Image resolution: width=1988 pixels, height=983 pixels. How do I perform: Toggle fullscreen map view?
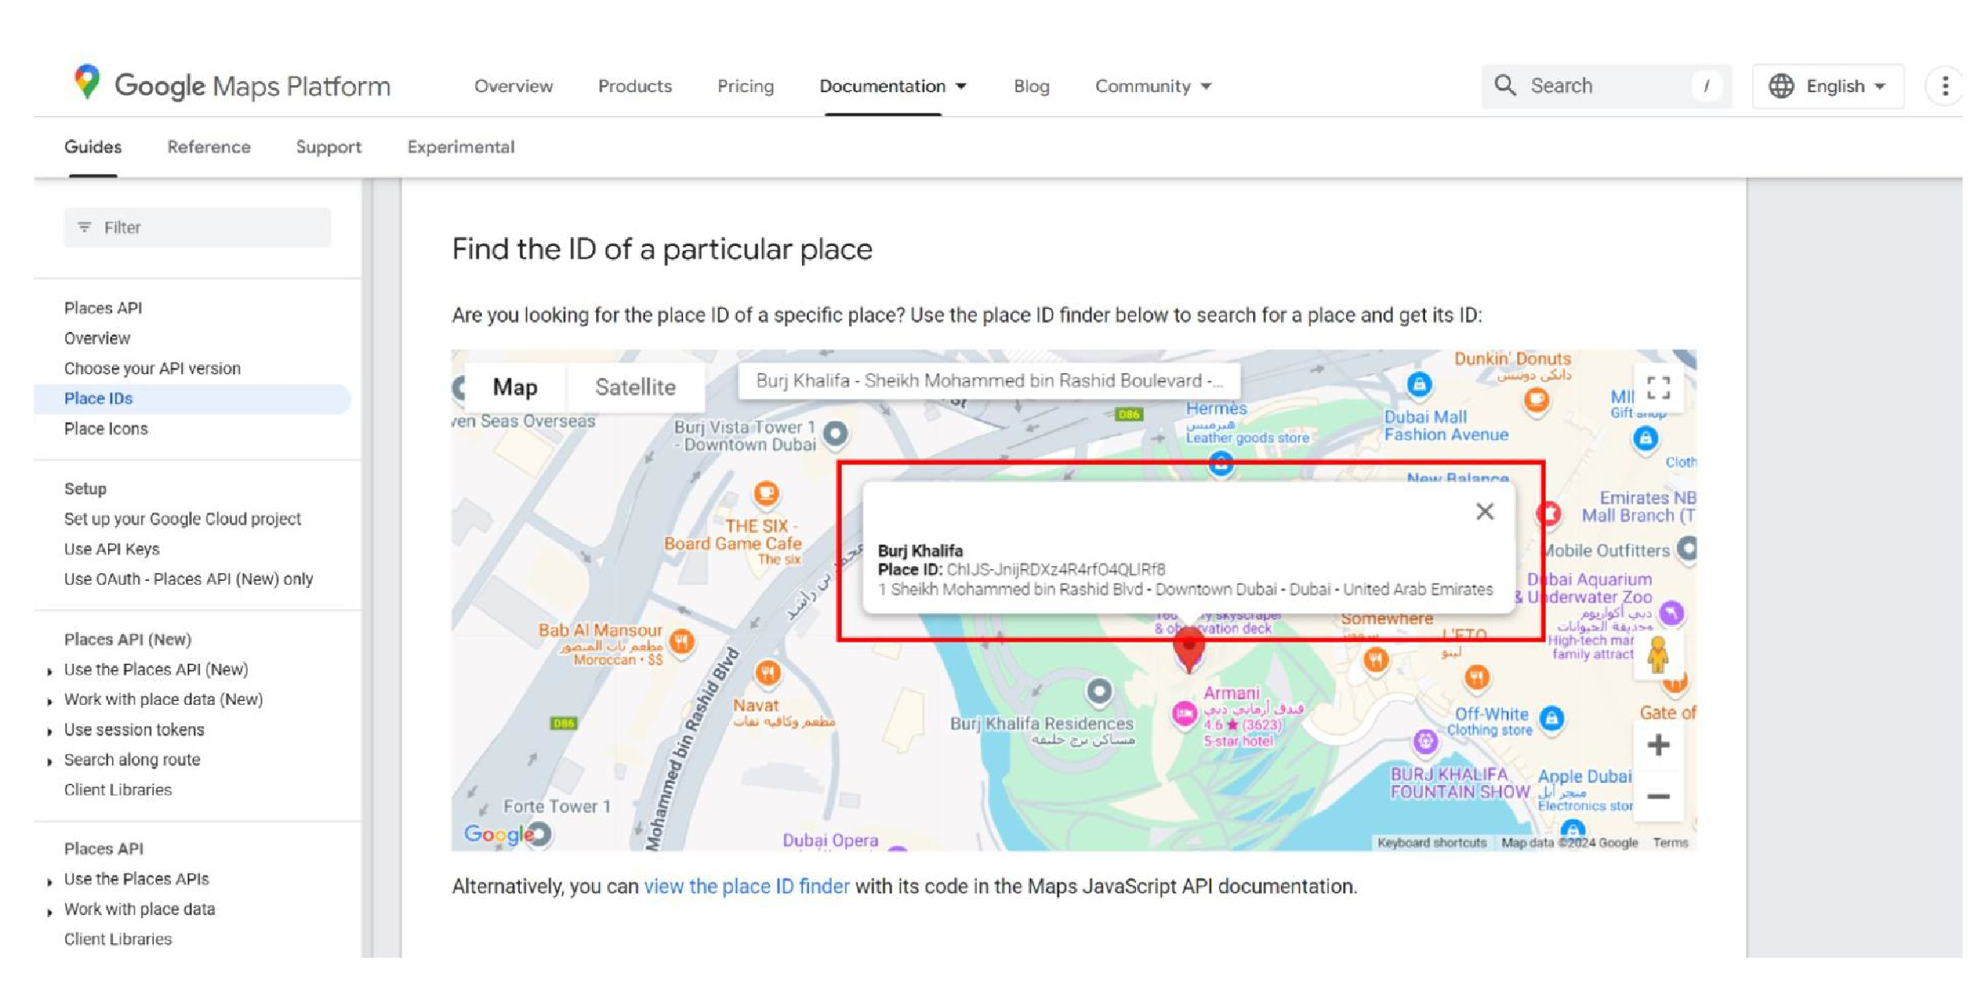click(x=1658, y=388)
